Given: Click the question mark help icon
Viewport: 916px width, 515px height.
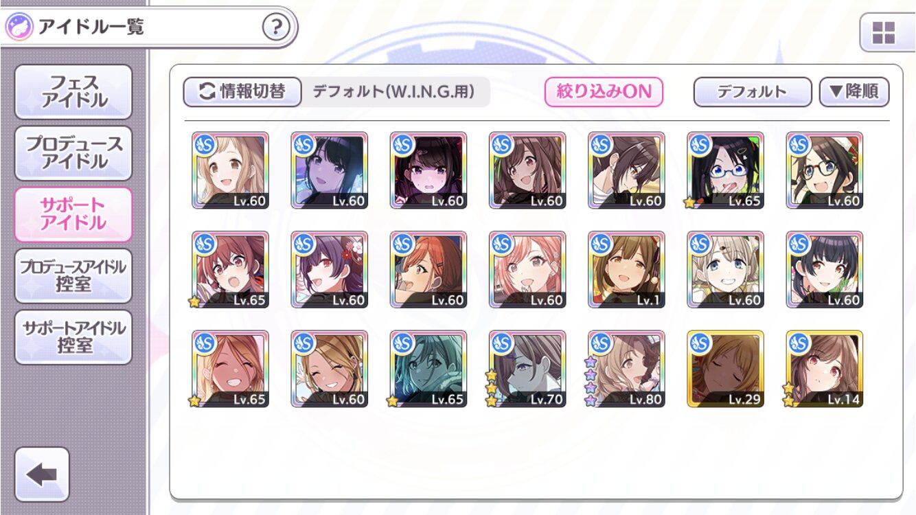Looking at the screenshot, I should coord(276,28).
